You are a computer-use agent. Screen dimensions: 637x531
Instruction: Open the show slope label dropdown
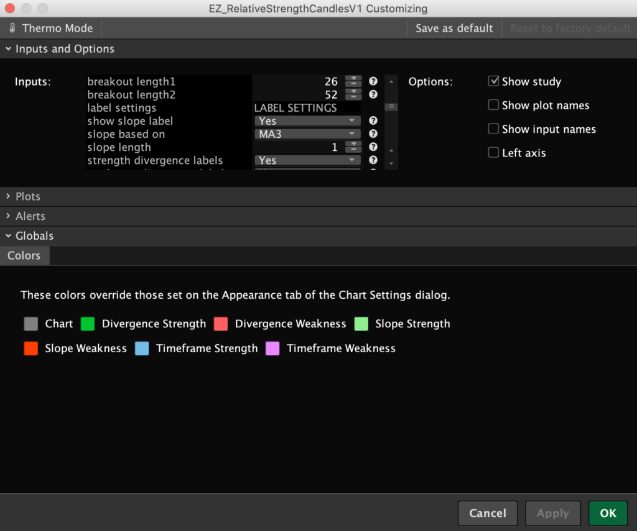[307, 120]
